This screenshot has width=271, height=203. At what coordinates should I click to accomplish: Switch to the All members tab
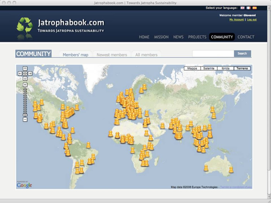point(146,55)
